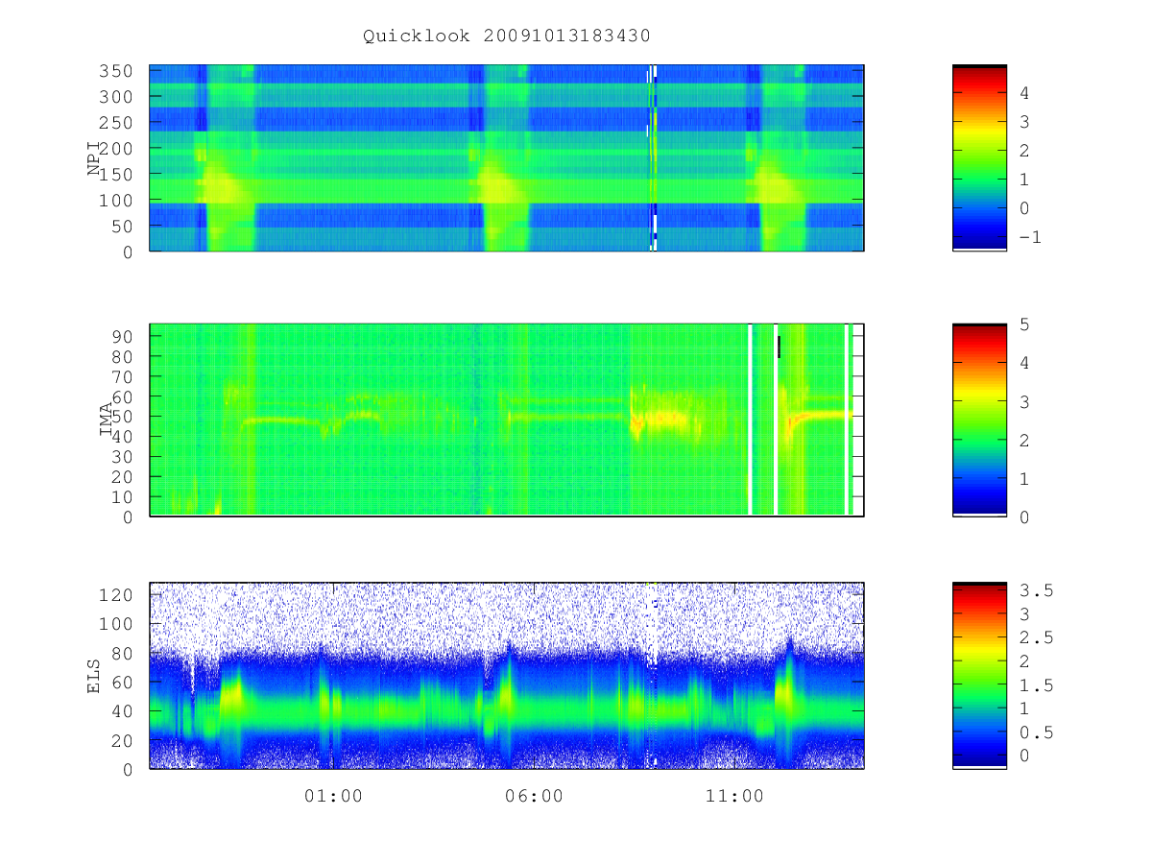Screen dimensions: 1152x864
Task: Click the 4 label on NPI color bar
Action: [1025, 93]
